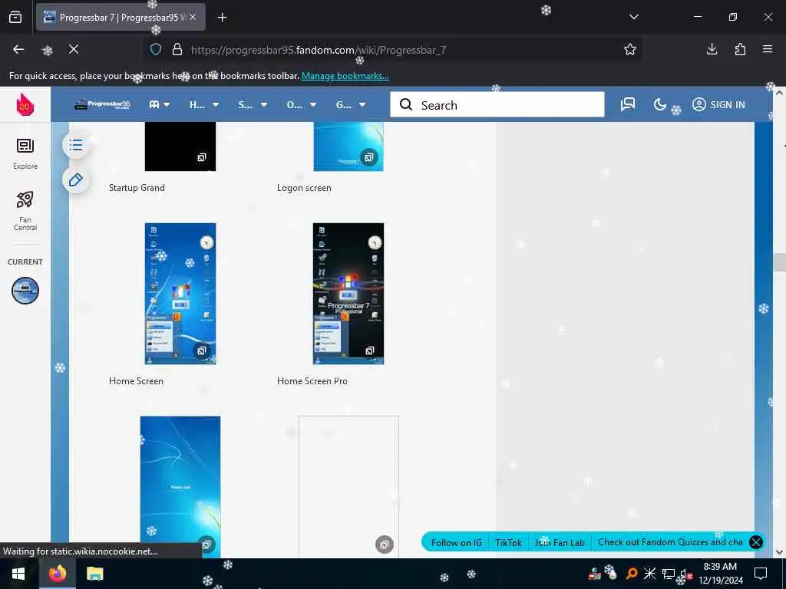Image resolution: width=786 pixels, height=589 pixels.
Task: Click the search magnifier icon
Action: pyautogui.click(x=405, y=104)
